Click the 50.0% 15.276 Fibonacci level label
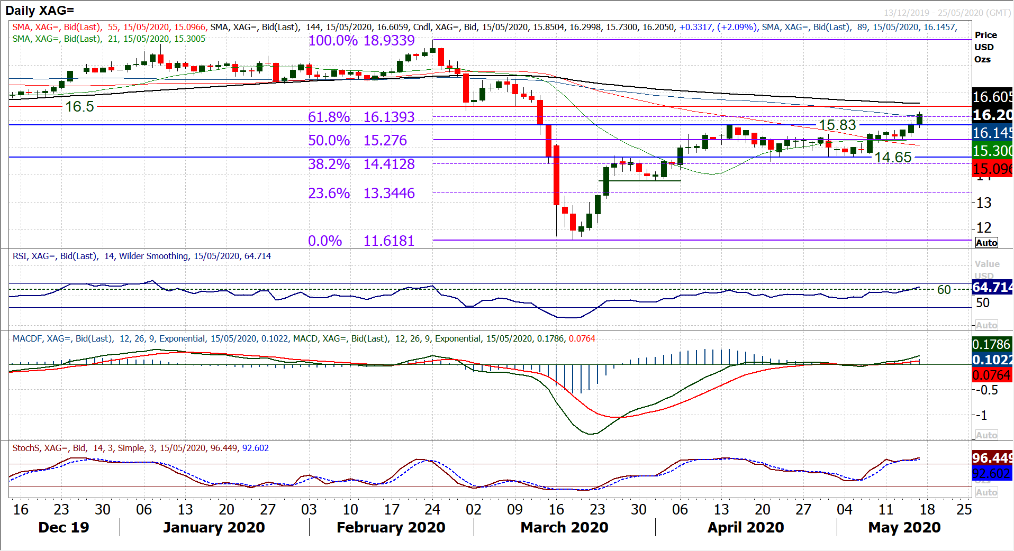Viewport: 1014px width, 551px height. click(x=358, y=141)
